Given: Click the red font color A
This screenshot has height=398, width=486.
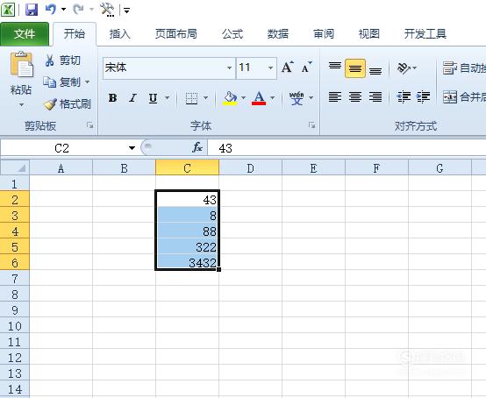Looking at the screenshot, I should point(259,98).
